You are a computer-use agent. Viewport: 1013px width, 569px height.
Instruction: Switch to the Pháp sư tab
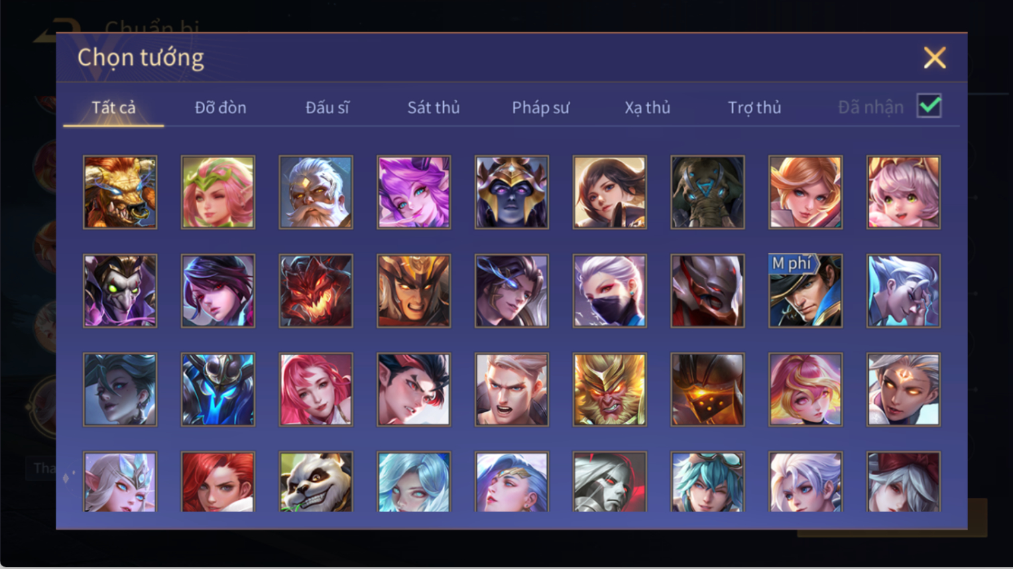540,107
